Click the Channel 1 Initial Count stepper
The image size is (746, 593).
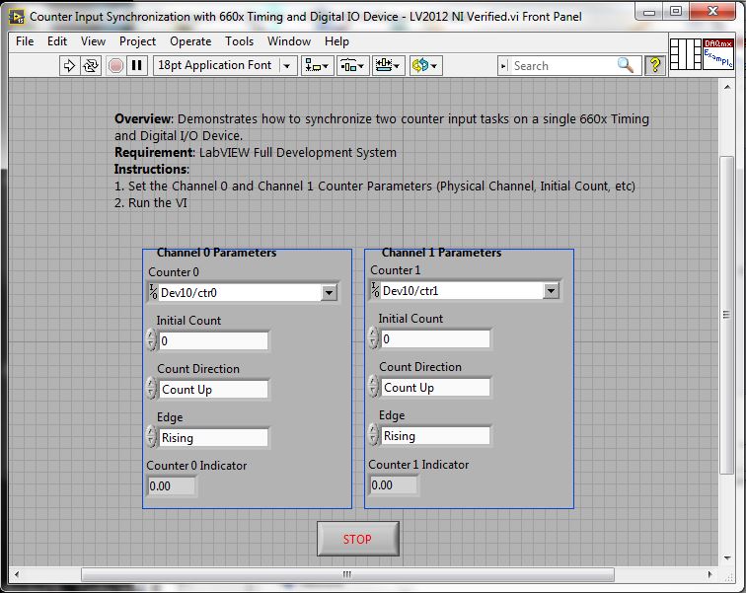373,338
